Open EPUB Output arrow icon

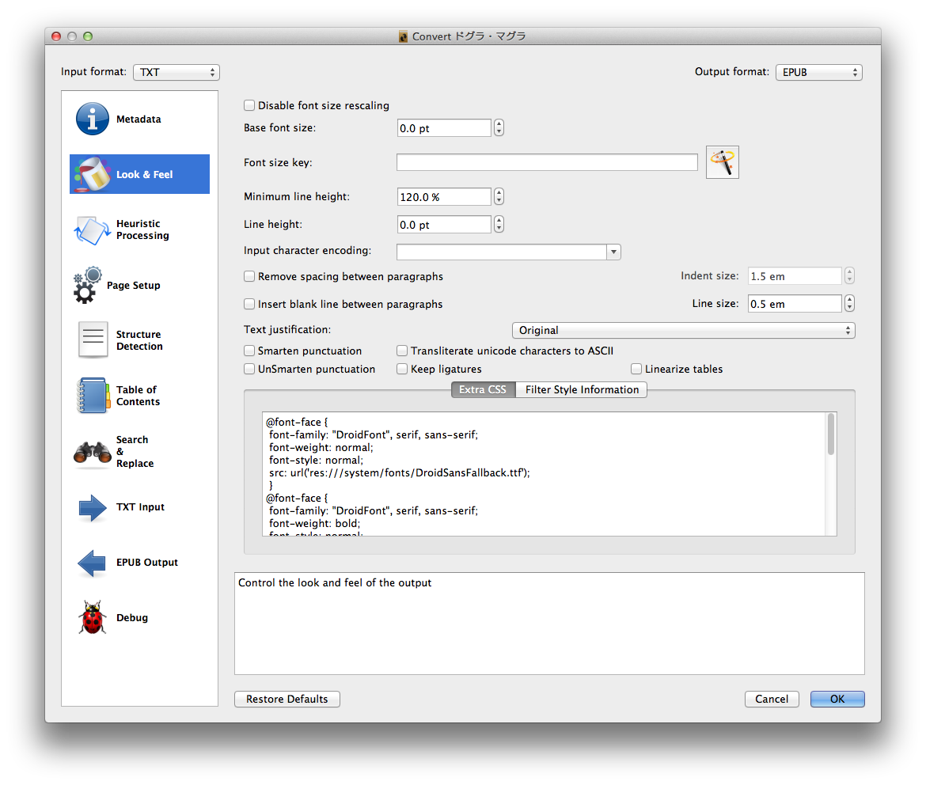pyautogui.click(x=92, y=563)
